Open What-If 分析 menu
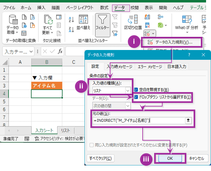This screenshot has height=171, width=211. point(187,24)
